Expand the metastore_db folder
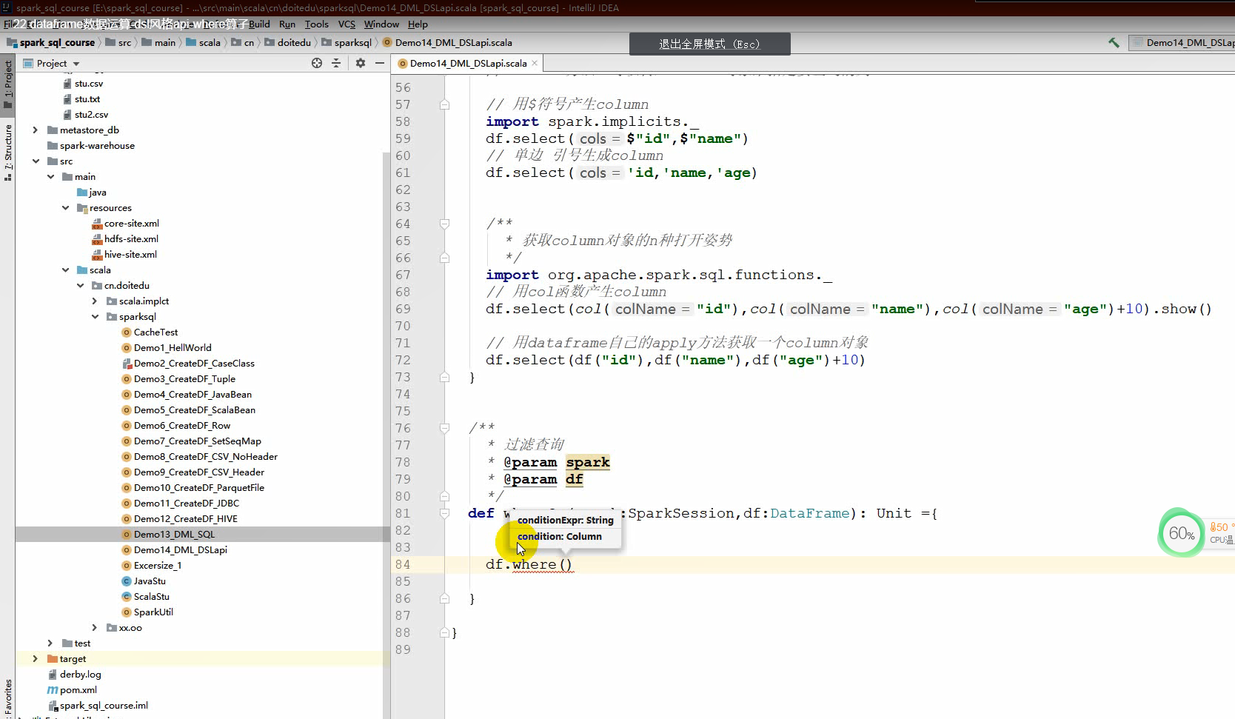Screen dimensions: 1235x719 35,130
